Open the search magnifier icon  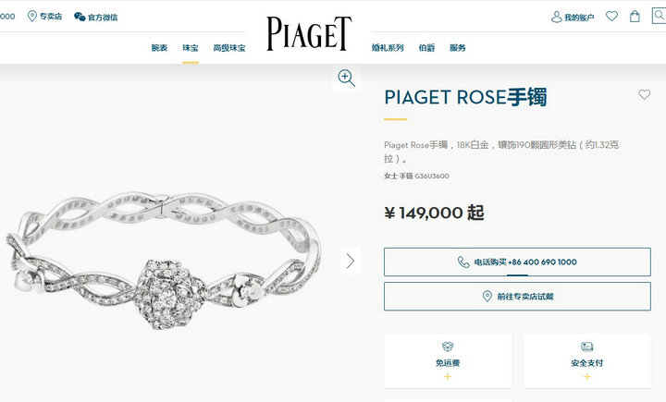coord(660,16)
